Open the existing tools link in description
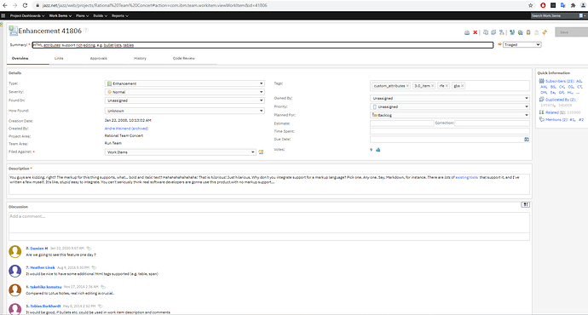 pyautogui.click(x=467, y=177)
